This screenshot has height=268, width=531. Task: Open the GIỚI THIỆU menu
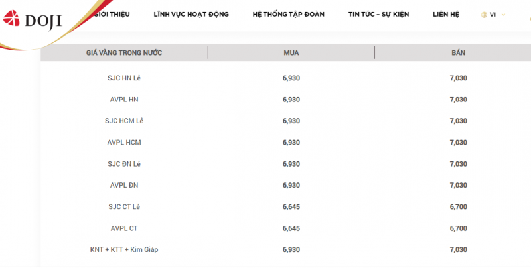(x=112, y=14)
